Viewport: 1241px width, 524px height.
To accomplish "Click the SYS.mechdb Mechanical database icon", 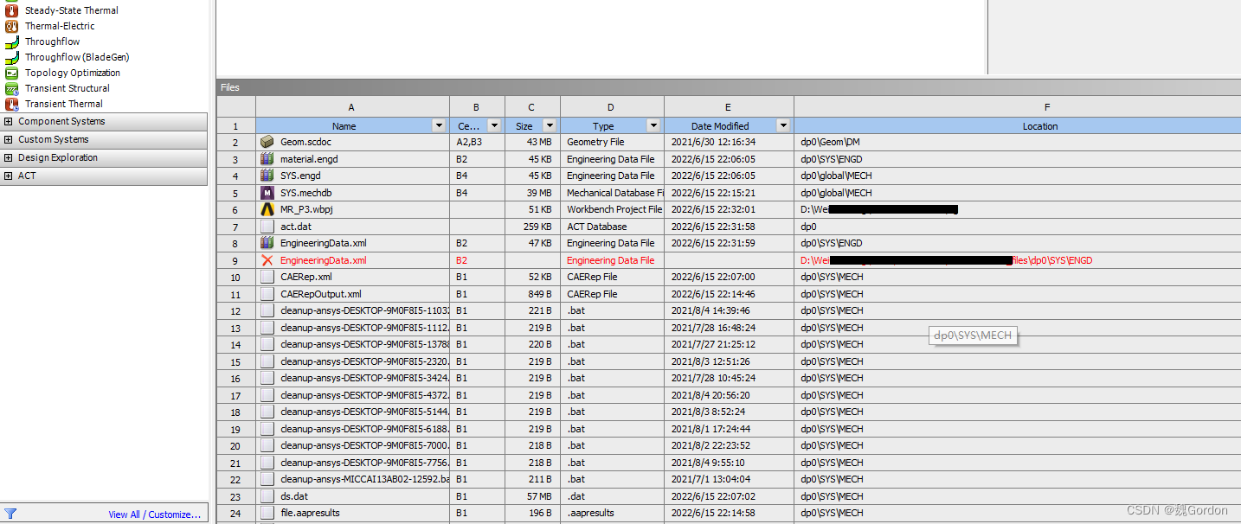I will [267, 193].
